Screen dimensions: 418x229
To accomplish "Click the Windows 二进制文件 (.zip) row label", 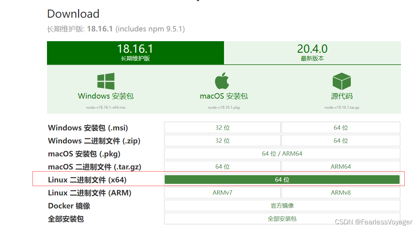I will [94, 141].
